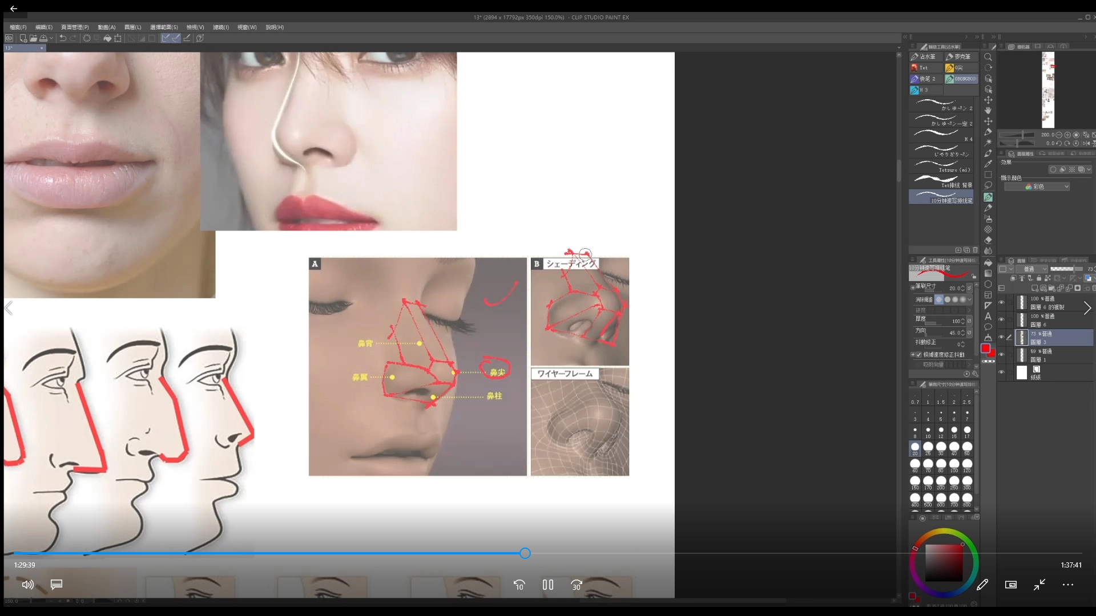Select brush size 20 preset
Image resolution: width=1096 pixels, height=616 pixels.
pos(915,448)
